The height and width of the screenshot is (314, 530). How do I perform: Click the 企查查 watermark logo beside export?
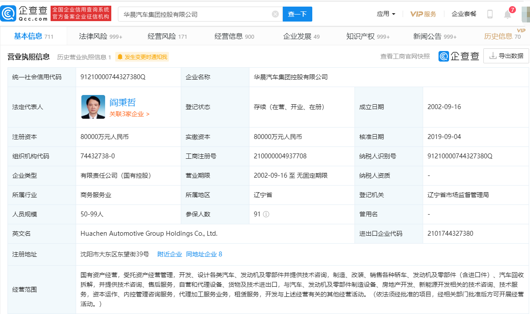click(x=459, y=56)
